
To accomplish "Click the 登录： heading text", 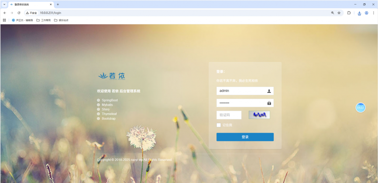I will (x=221, y=72).
